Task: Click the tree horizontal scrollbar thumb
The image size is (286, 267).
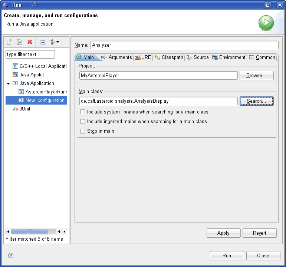Action: (x=30, y=232)
